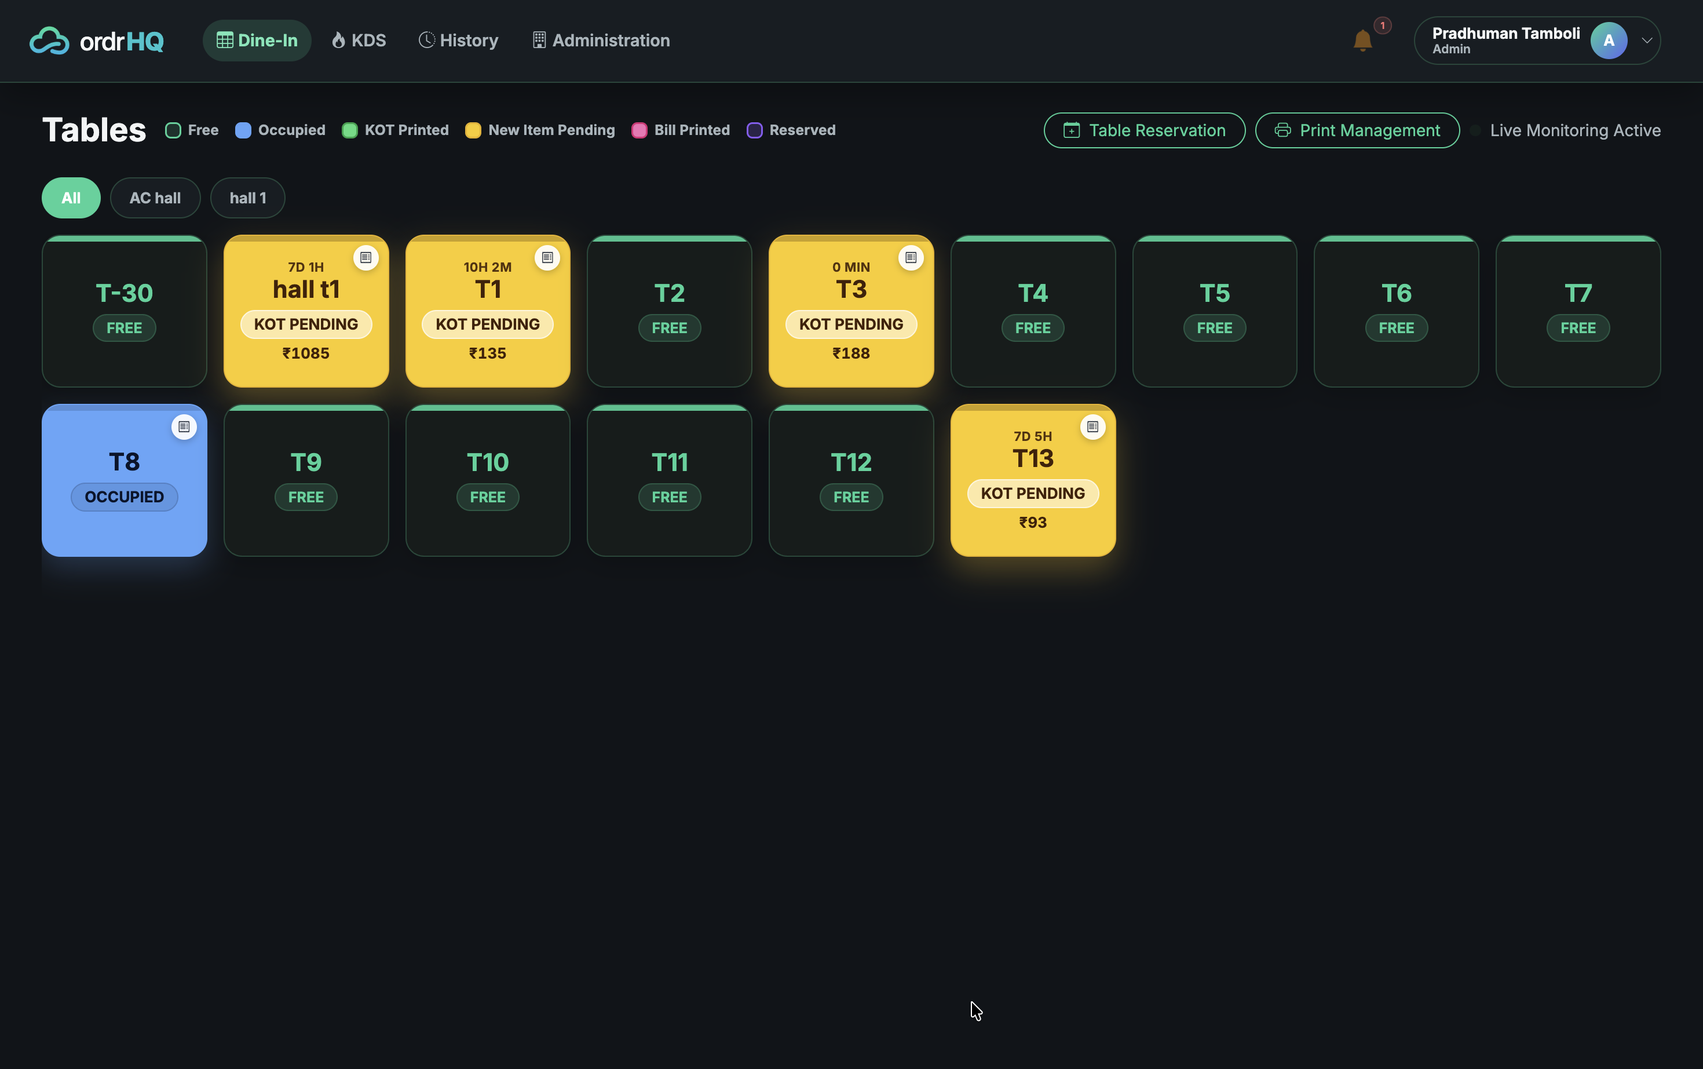This screenshot has width=1703, height=1069.
Task: Select free table T12
Action: point(851,480)
